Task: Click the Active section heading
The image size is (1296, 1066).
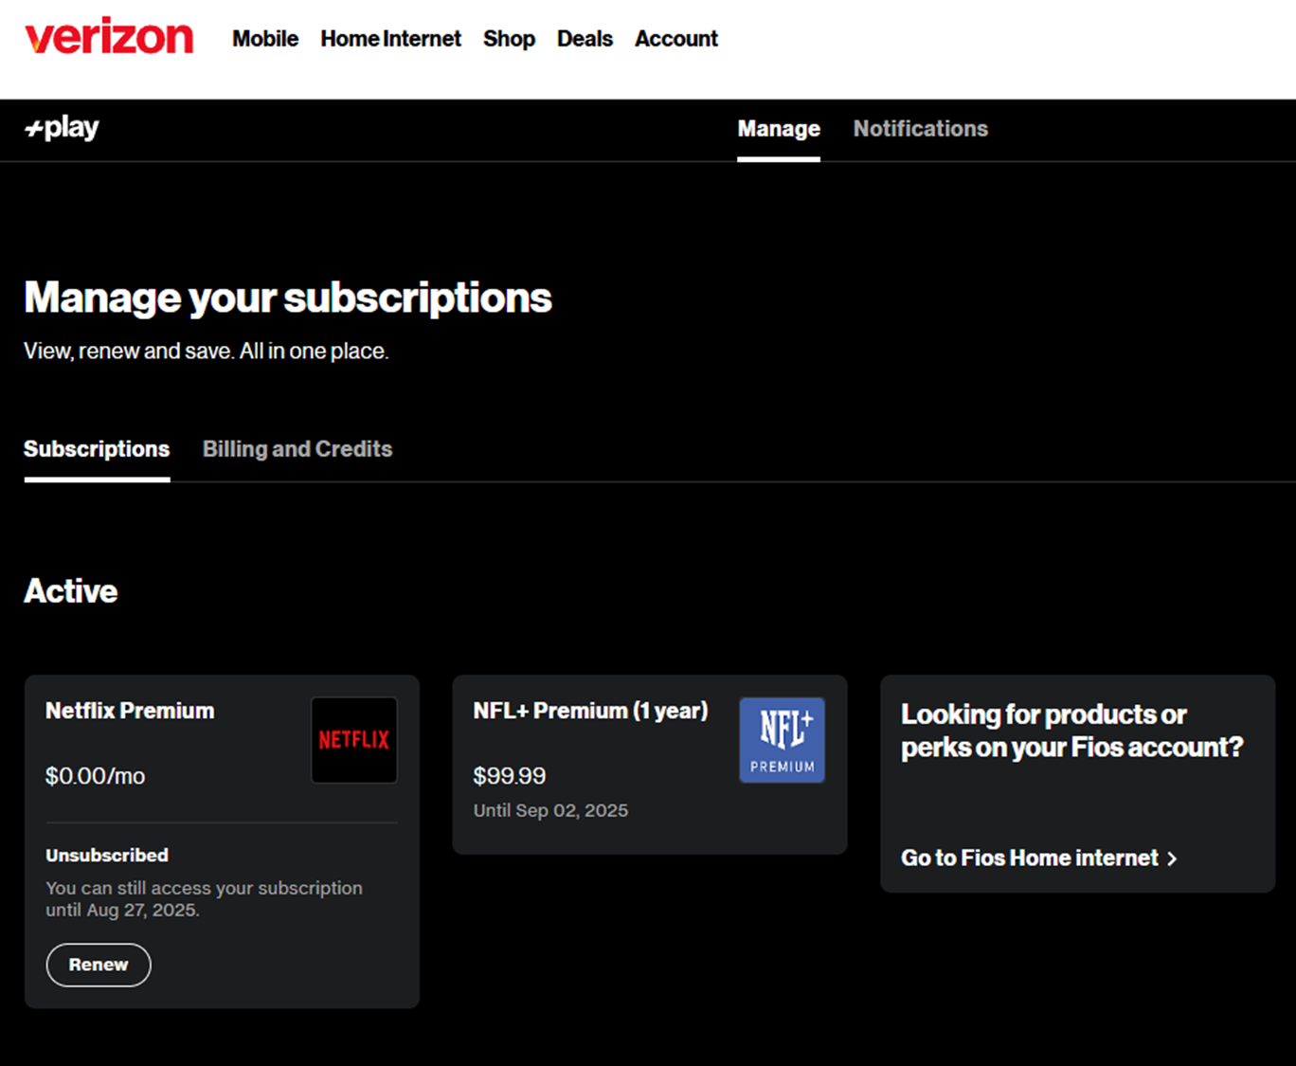Action: pos(71,591)
